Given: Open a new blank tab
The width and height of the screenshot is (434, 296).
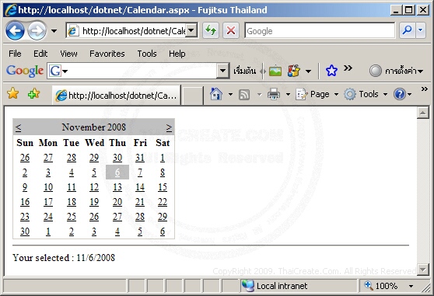Looking at the screenshot, I should pyautogui.click(x=192, y=96).
